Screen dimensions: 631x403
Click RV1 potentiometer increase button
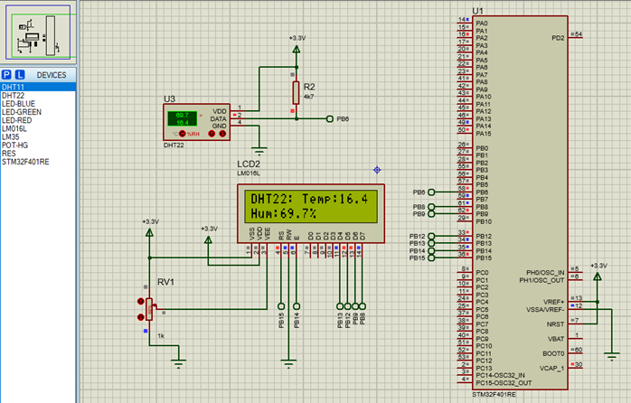(x=140, y=302)
